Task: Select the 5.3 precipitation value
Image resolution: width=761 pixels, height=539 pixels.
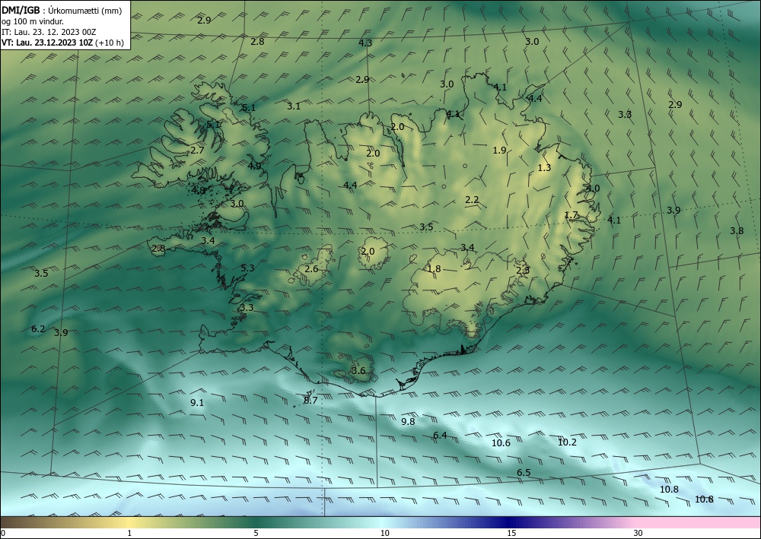Action: coord(247,268)
